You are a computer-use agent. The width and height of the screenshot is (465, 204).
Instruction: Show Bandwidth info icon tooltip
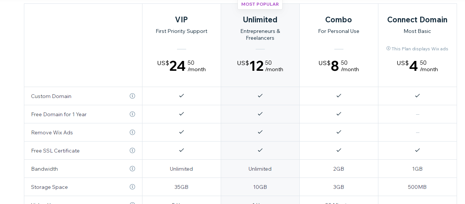pos(132,169)
